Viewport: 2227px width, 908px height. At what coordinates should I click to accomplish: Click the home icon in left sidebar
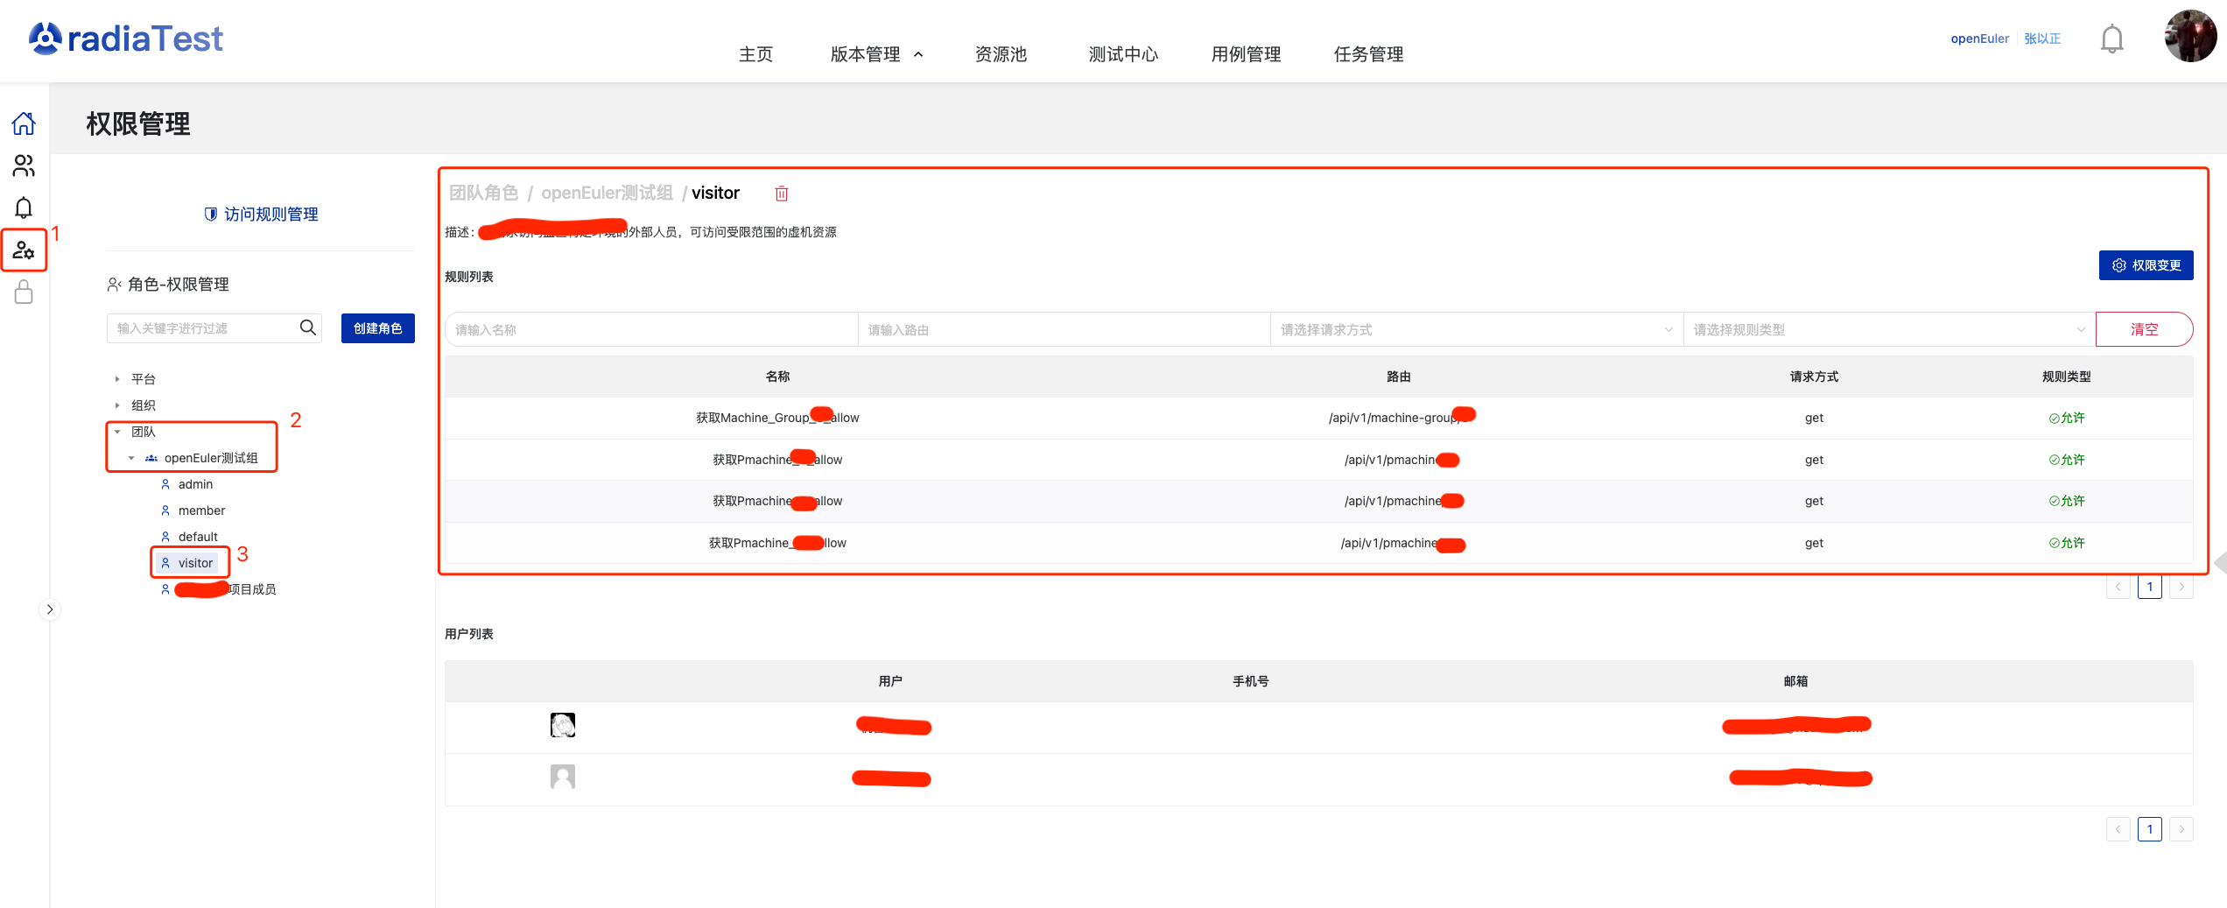[24, 123]
